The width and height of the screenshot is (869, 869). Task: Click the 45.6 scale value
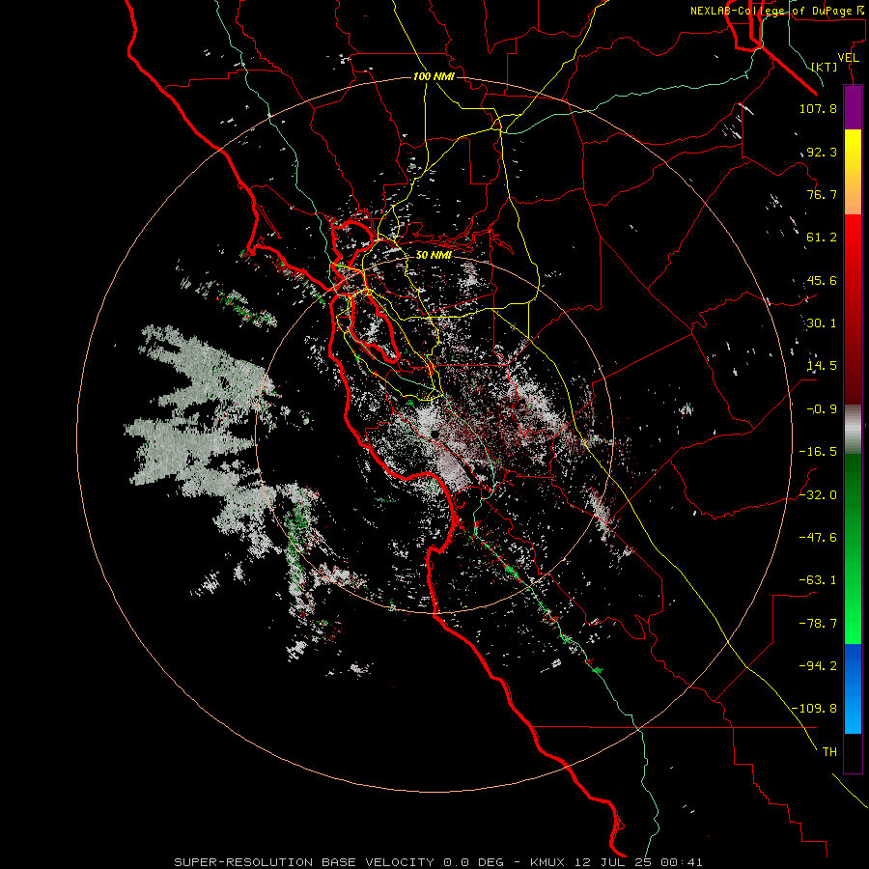[822, 280]
